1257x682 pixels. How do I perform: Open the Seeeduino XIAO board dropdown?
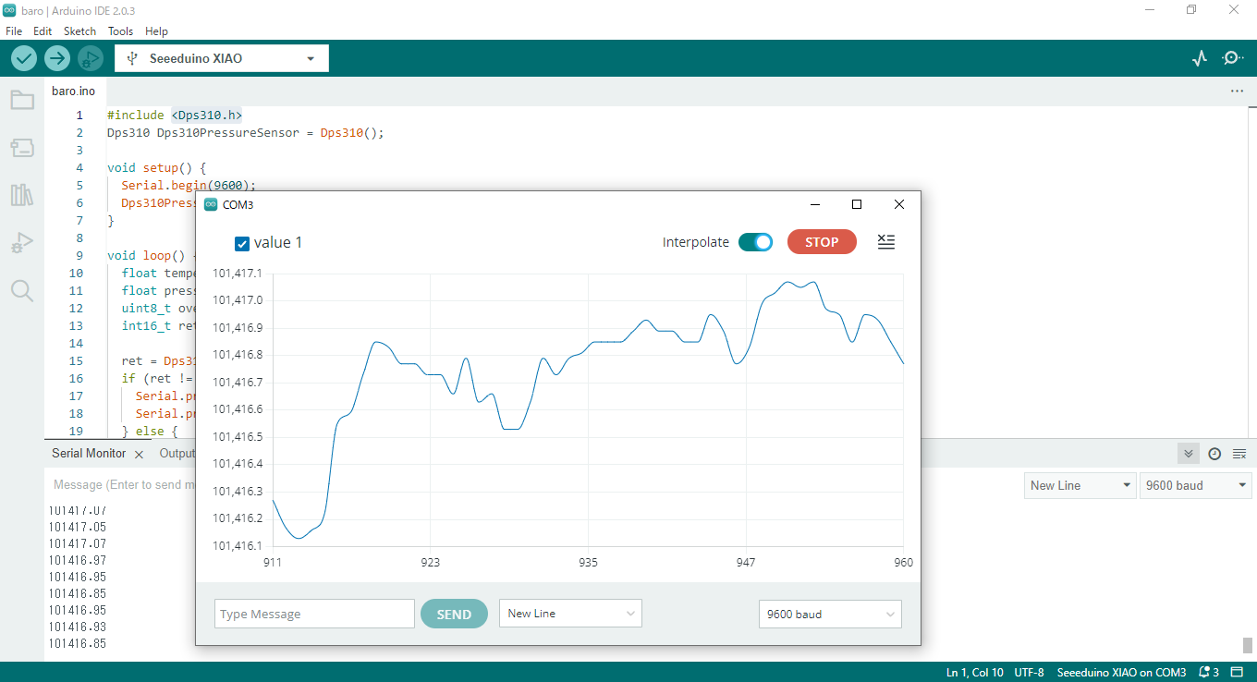[x=222, y=58]
